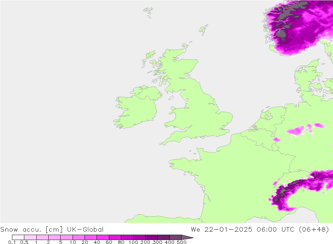Pick the 60–80 cm legend color swatch
The height and width of the screenshot is (244, 333).
point(115,237)
